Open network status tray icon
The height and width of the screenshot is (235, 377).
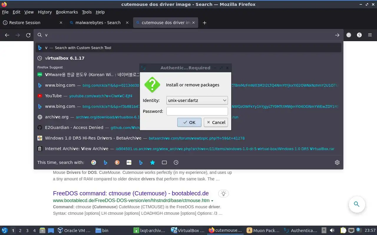pos(351,230)
